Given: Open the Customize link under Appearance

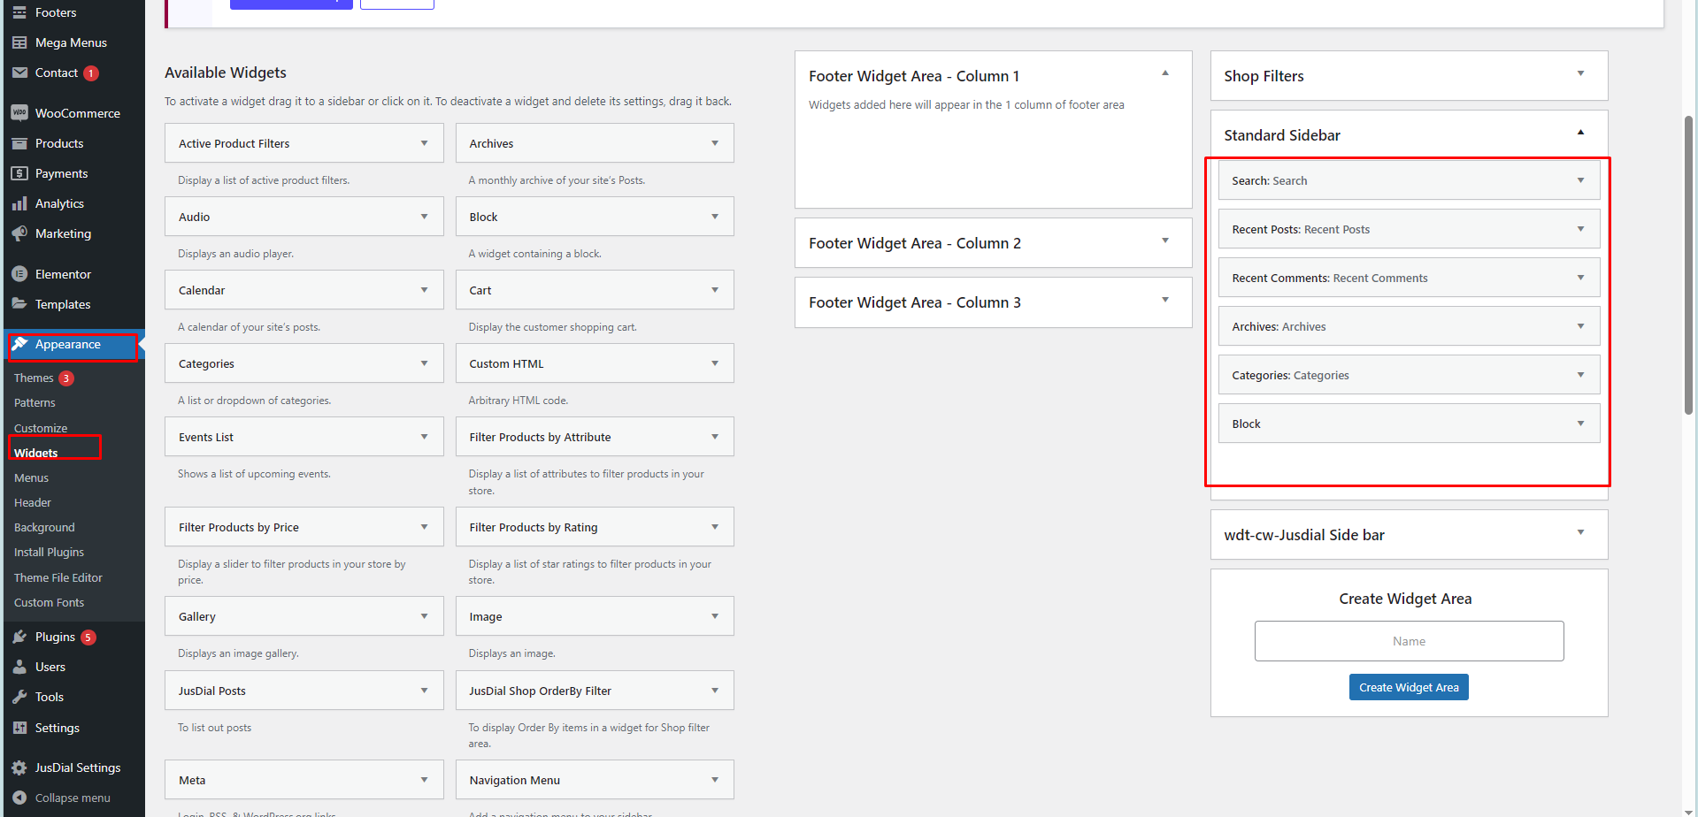Looking at the screenshot, I should pos(41,428).
